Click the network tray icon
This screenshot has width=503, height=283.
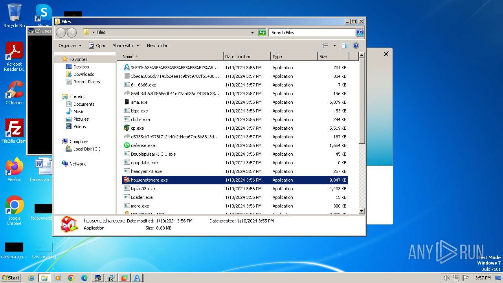click(456, 278)
